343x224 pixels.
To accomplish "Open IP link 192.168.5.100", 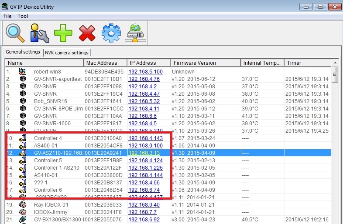I will [x=145, y=71].
